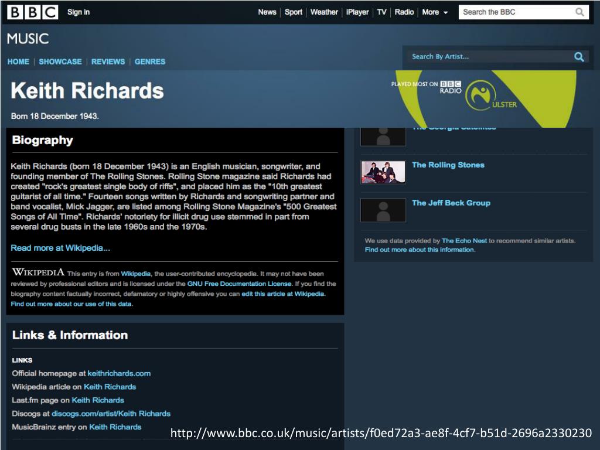
Task: Click the artist search magnifier icon
Action: point(579,57)
